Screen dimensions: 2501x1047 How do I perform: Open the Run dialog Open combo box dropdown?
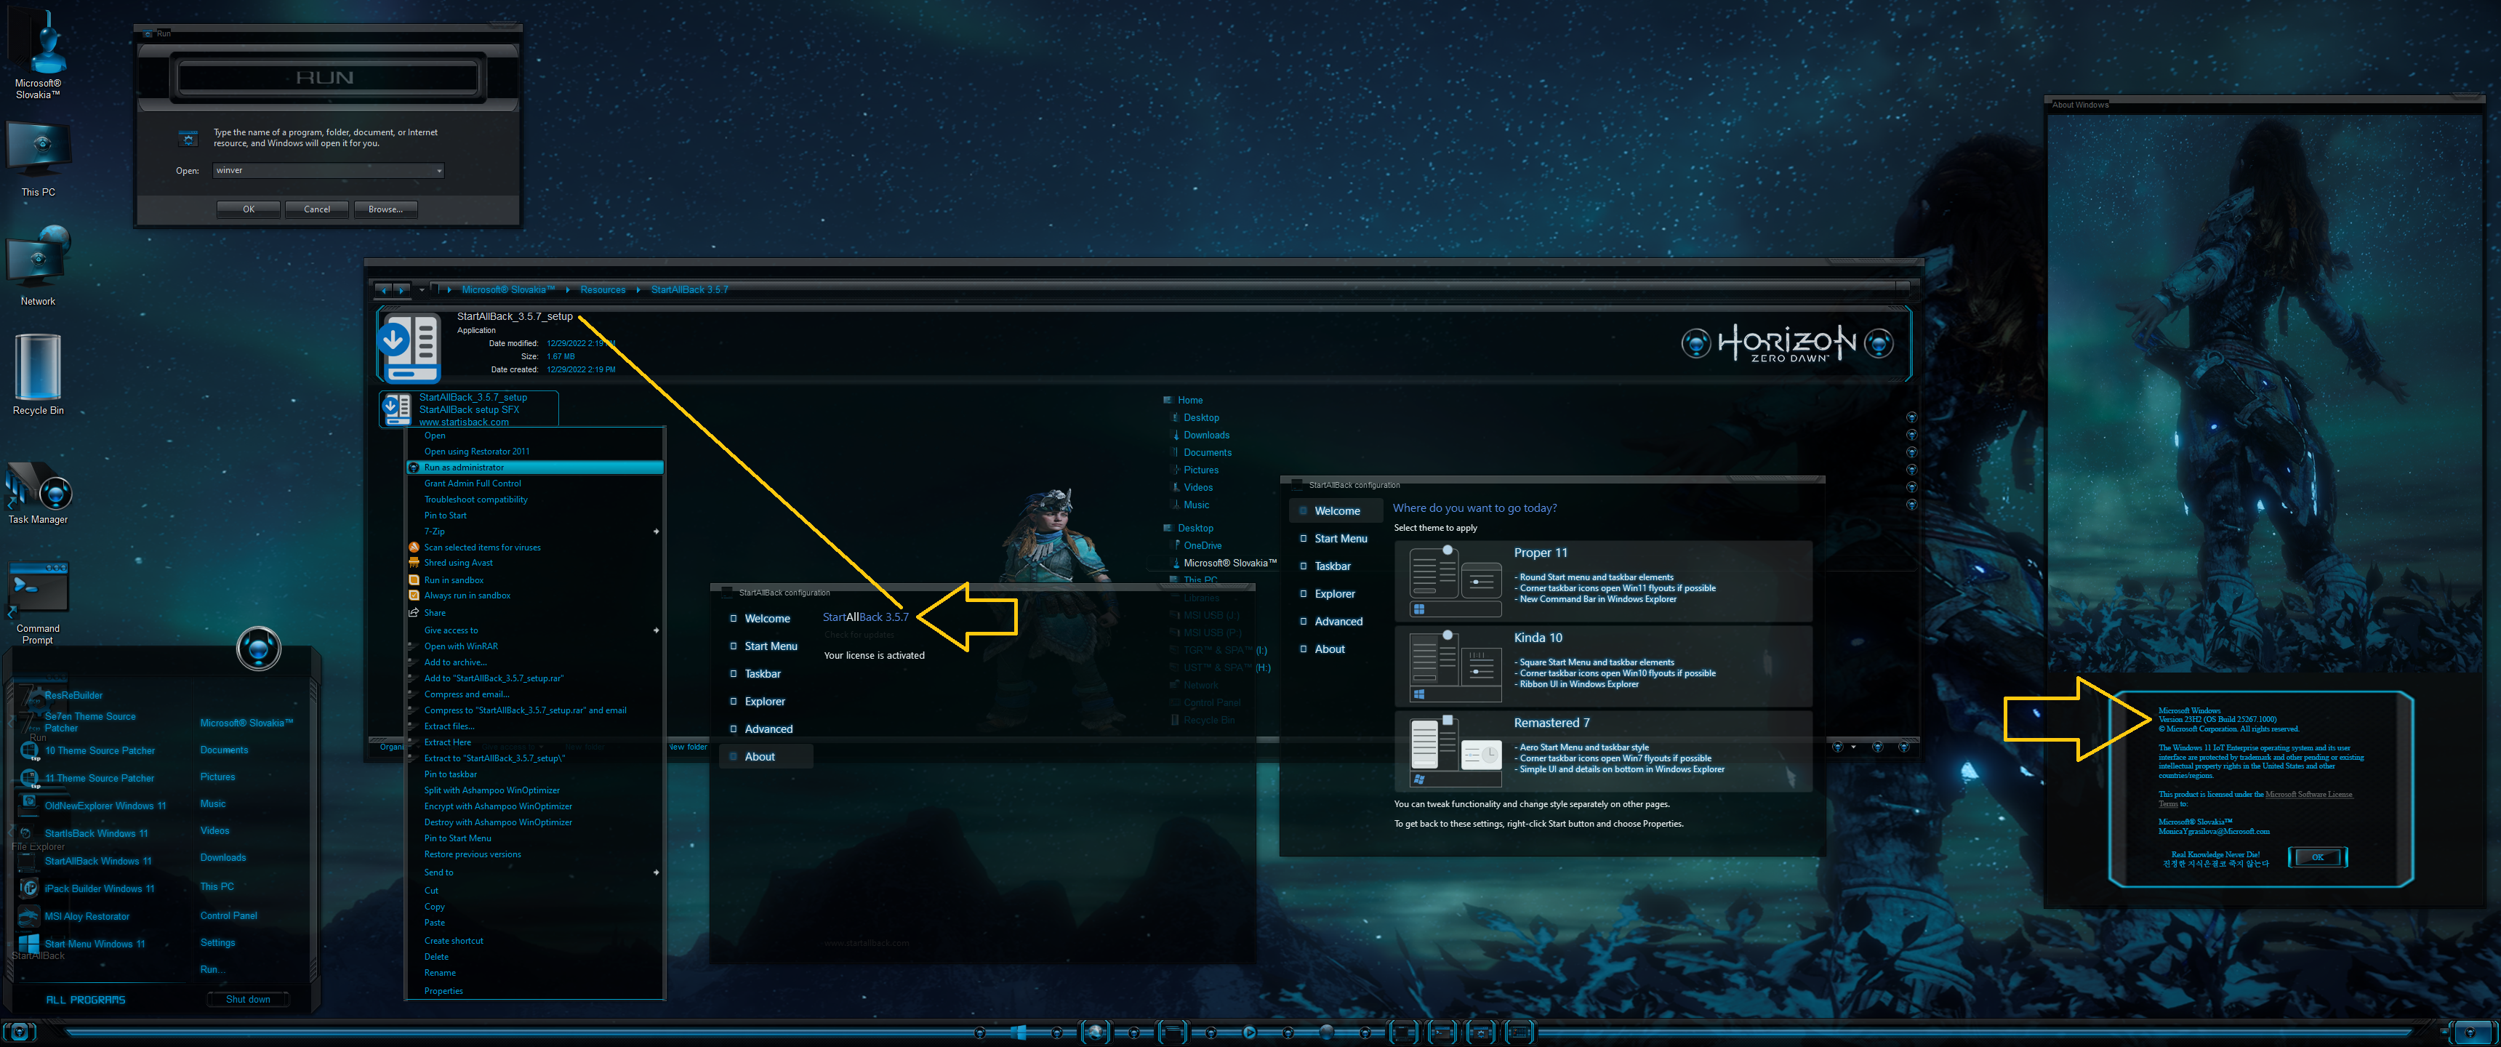(439, 171)
